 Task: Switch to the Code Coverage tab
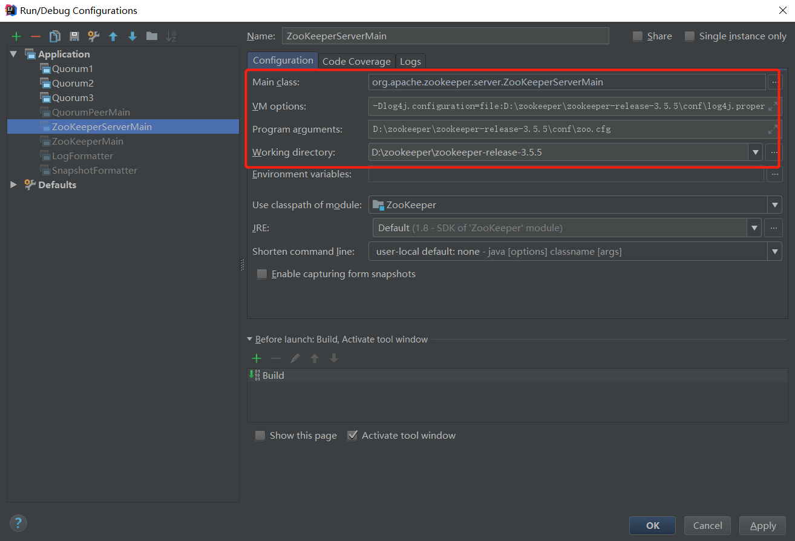pos(356,61)
